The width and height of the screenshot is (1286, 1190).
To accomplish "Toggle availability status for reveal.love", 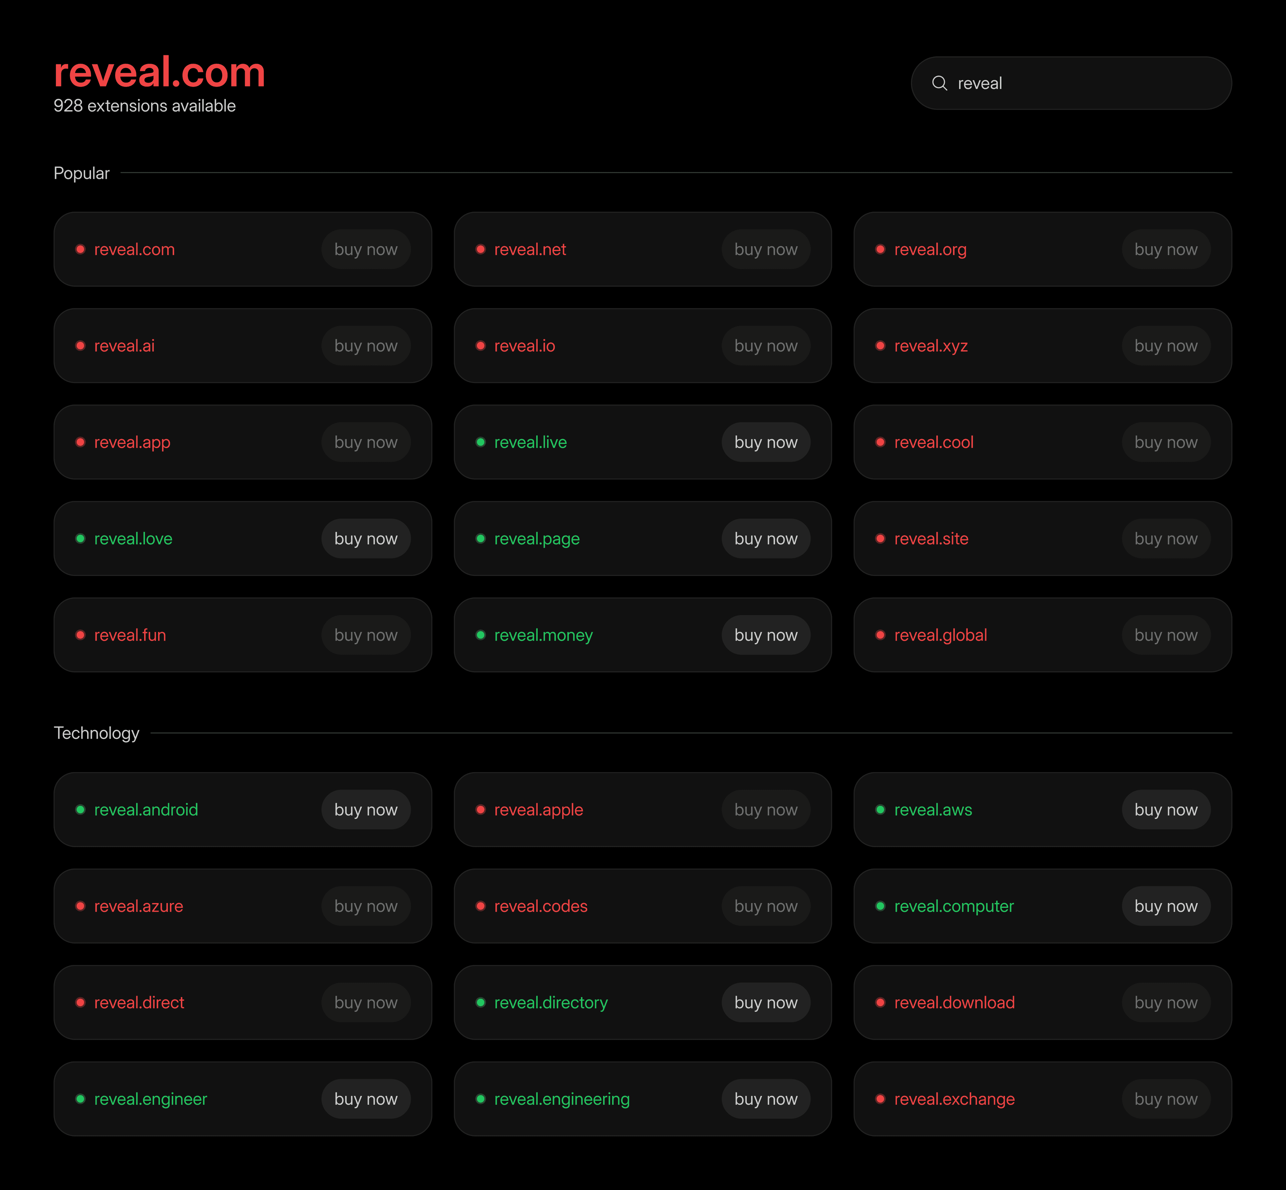I will [80, 538].
